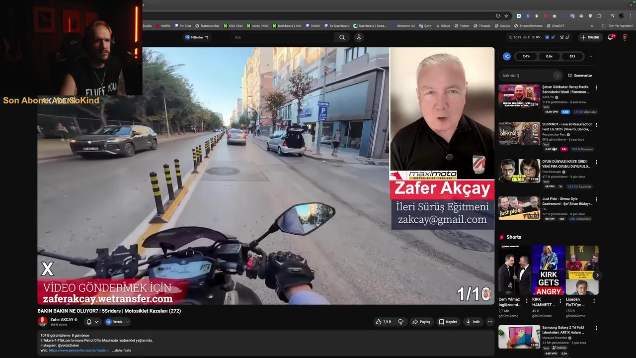The width and height of the screenshot is (636, 358).
Task: Open options menu for Just Pide video
Action: (596, 199)
